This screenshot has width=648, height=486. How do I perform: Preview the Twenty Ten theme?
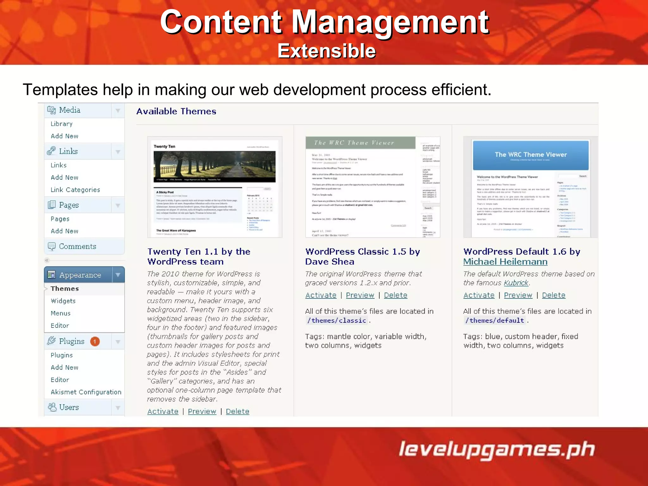point(202,411)
